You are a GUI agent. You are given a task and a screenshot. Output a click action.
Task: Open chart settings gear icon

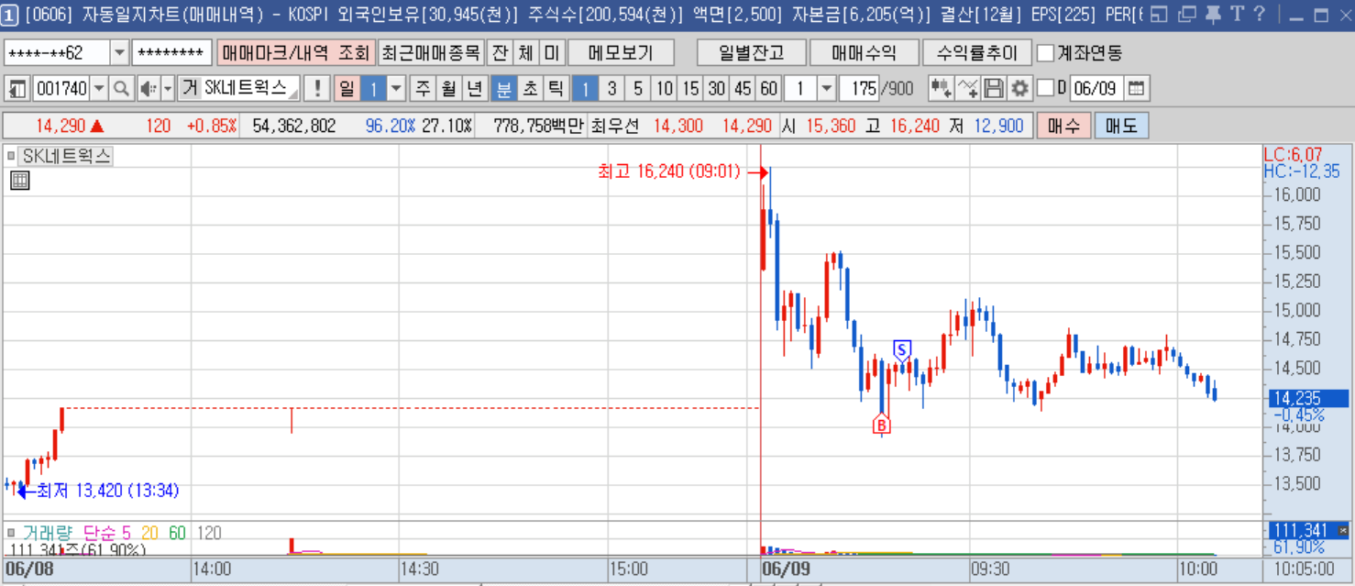click(x=1019, y=89)
